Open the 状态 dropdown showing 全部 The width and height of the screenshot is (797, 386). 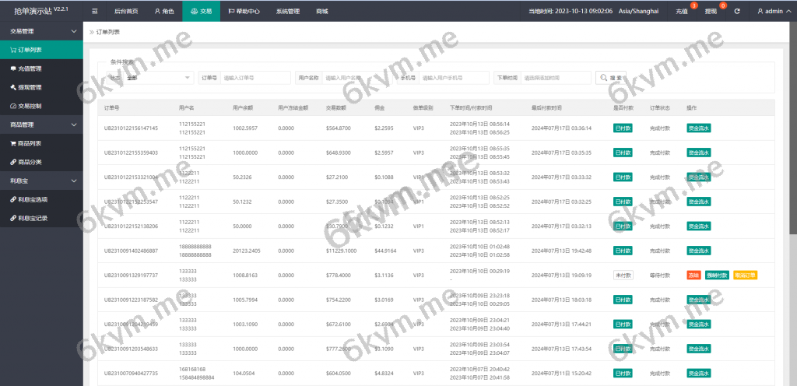(x=159, y=78)
